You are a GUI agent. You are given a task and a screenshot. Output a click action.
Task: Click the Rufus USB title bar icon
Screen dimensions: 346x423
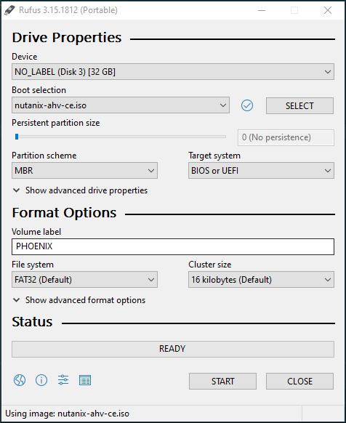click(9, 10)
